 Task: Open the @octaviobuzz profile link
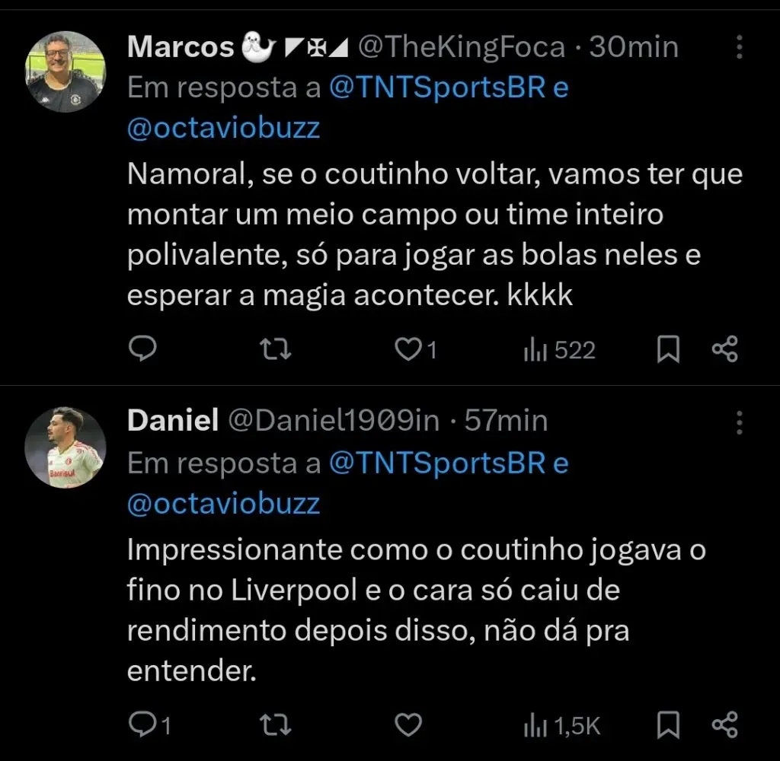(223, 127)
